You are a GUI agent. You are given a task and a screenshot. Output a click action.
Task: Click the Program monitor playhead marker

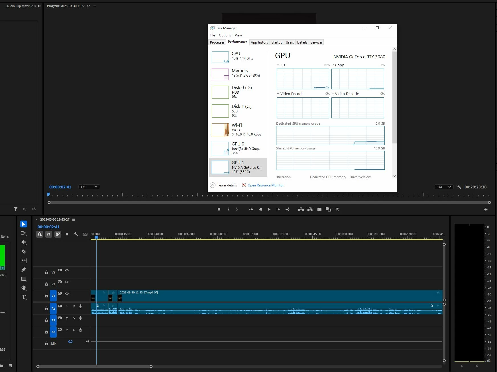click(48, 194)
